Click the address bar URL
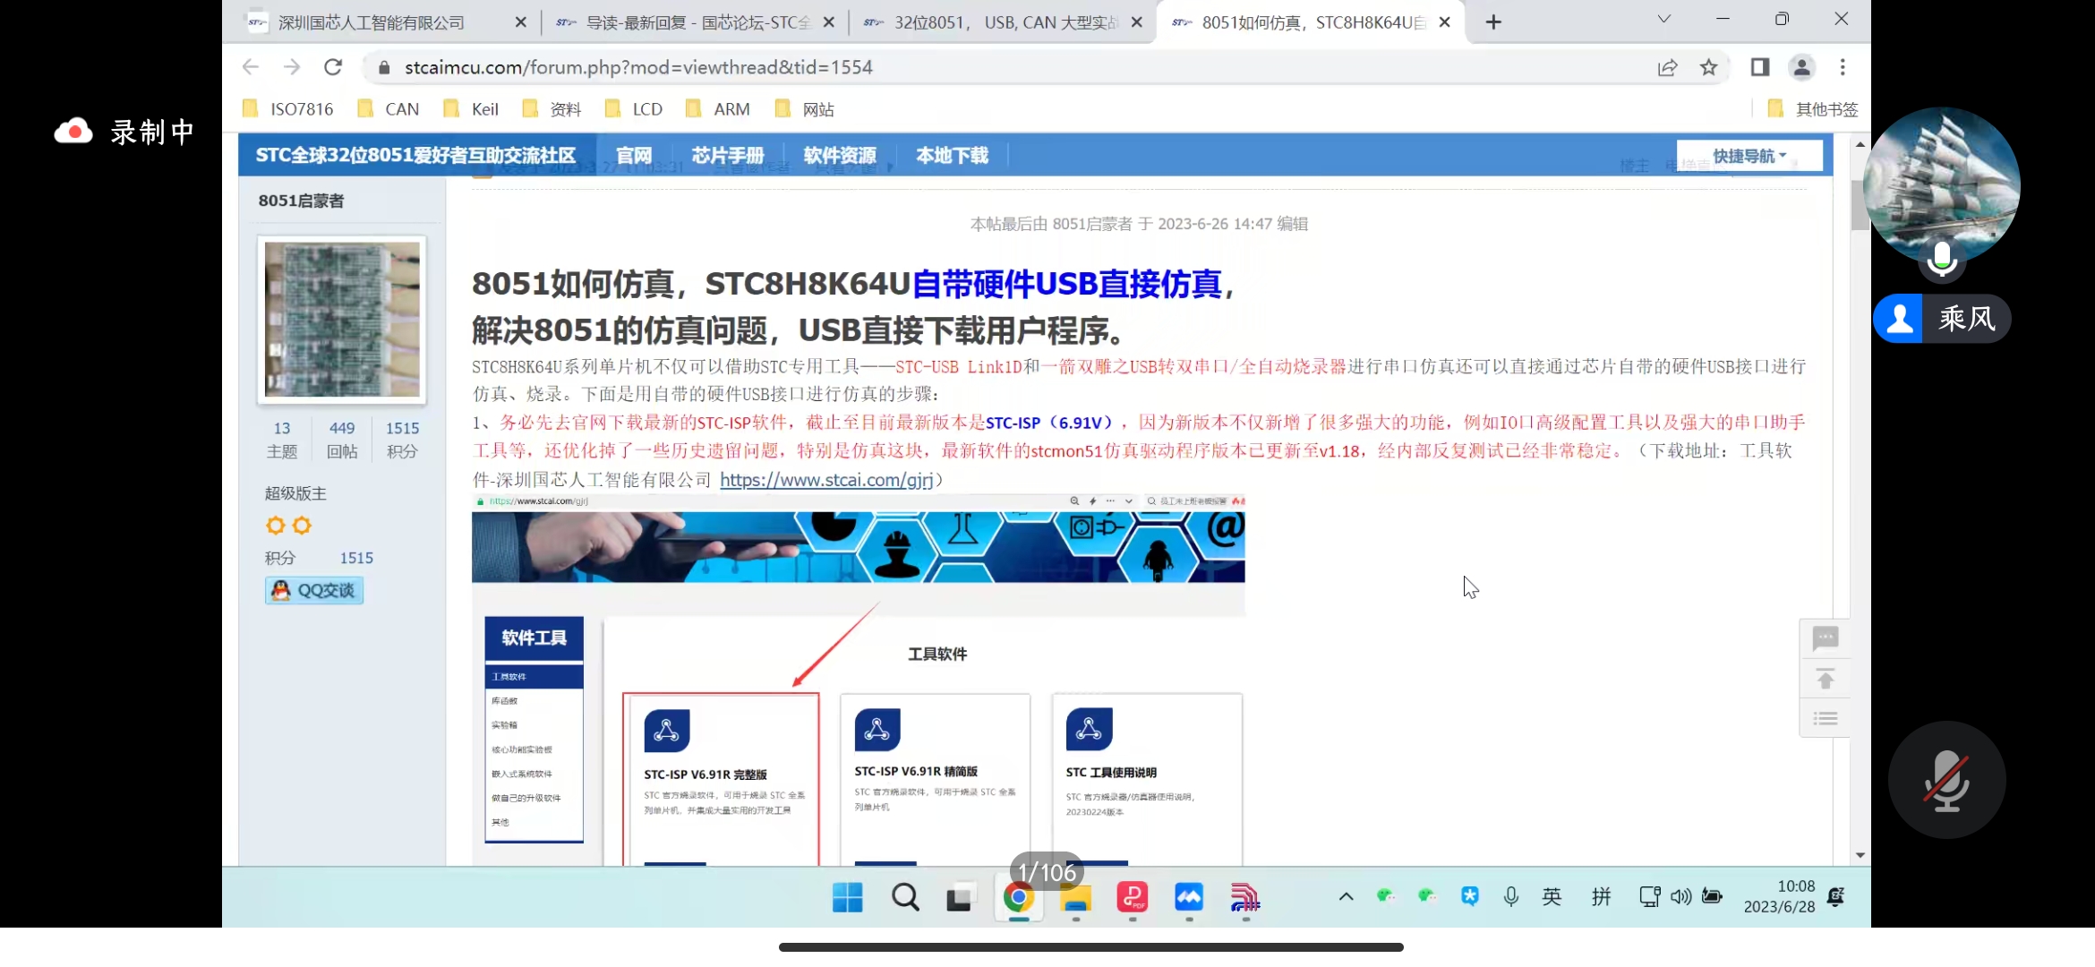This screenshot has width=2095, height=967. [x=638, y=67]
